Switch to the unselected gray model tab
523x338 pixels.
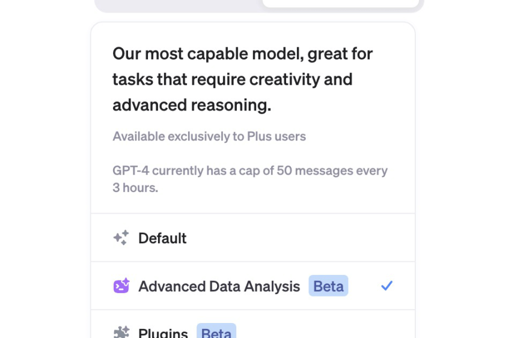click(179, 4)
